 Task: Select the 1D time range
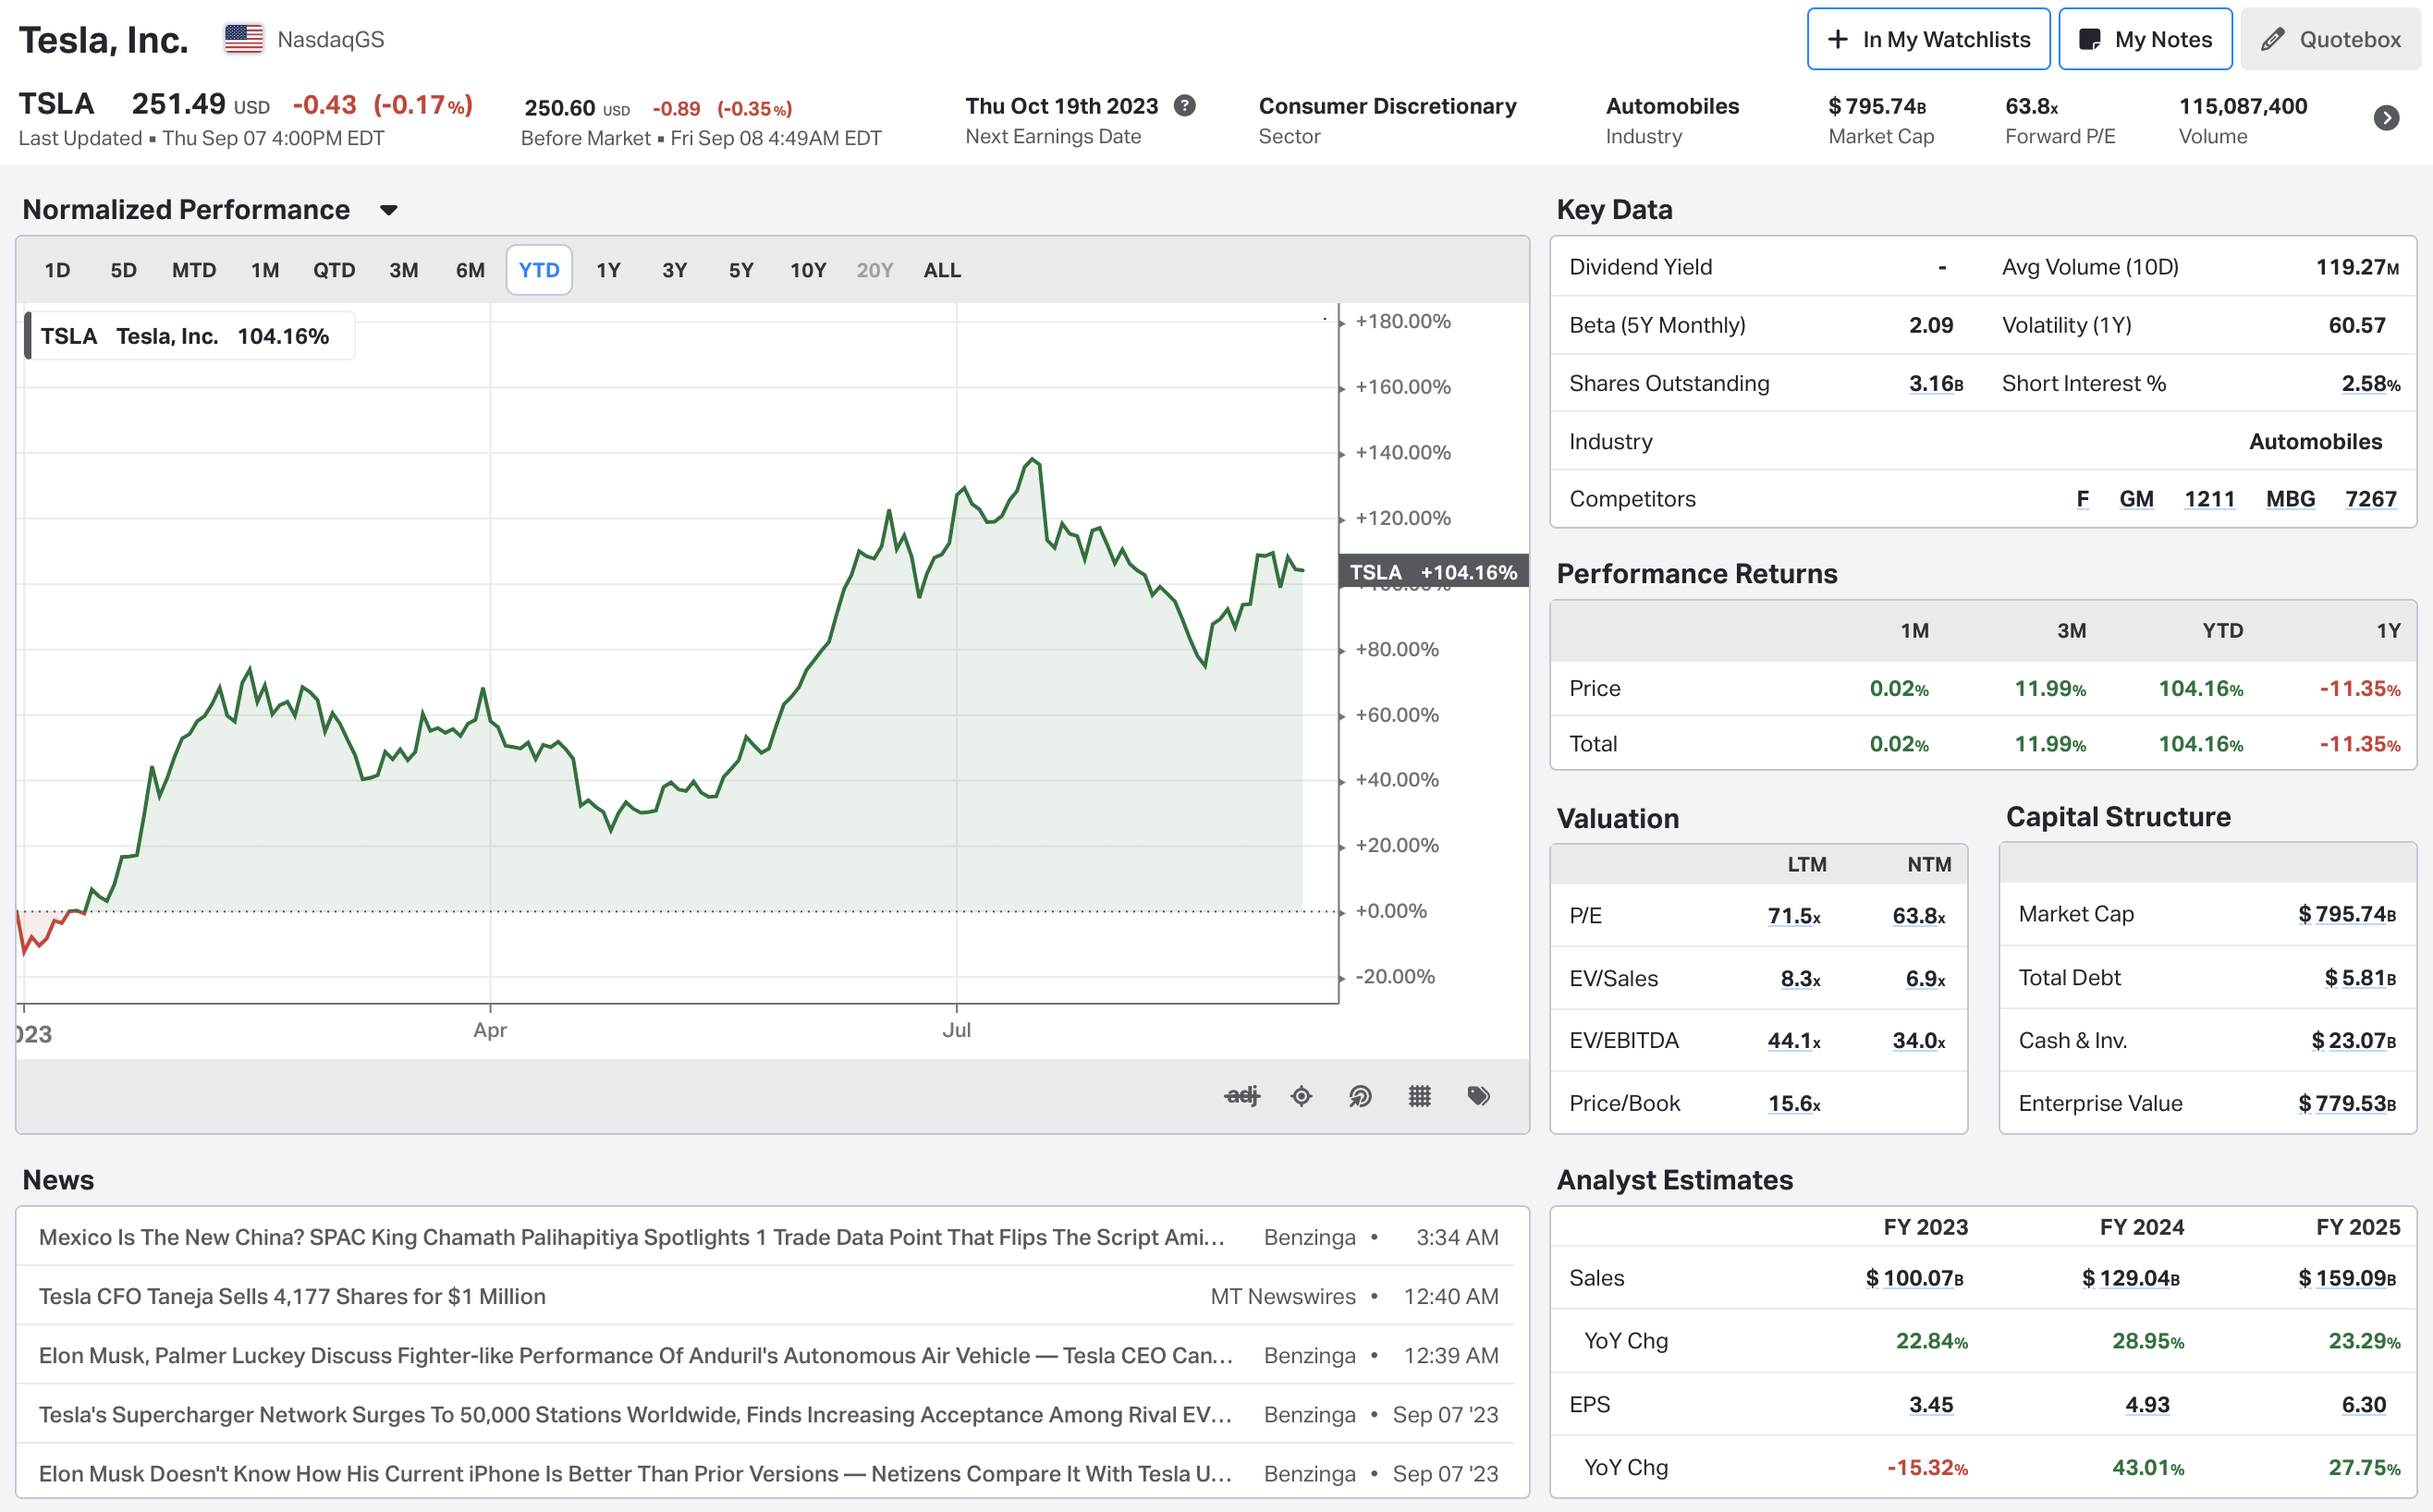[x=57, y=270]
